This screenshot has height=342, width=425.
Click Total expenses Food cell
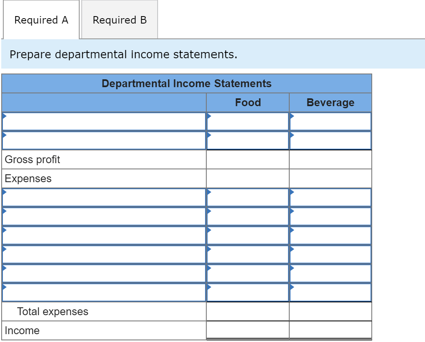(248, 311)
